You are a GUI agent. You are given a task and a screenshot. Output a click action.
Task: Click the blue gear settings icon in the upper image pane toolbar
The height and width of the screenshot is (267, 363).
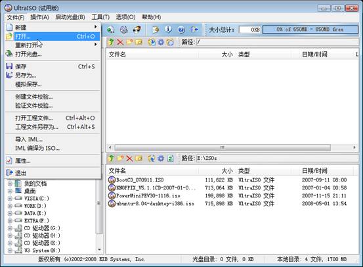point(161,42)
